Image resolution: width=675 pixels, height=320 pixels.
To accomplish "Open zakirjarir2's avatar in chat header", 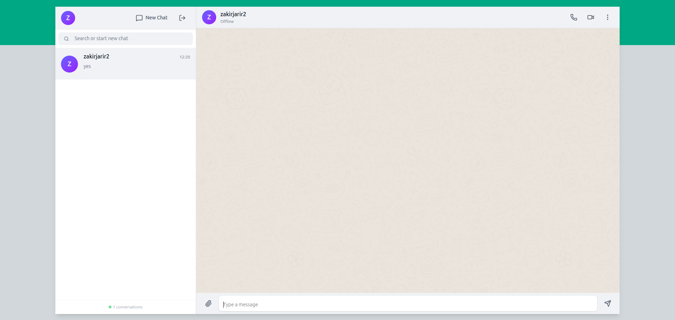I will (209, 17).
